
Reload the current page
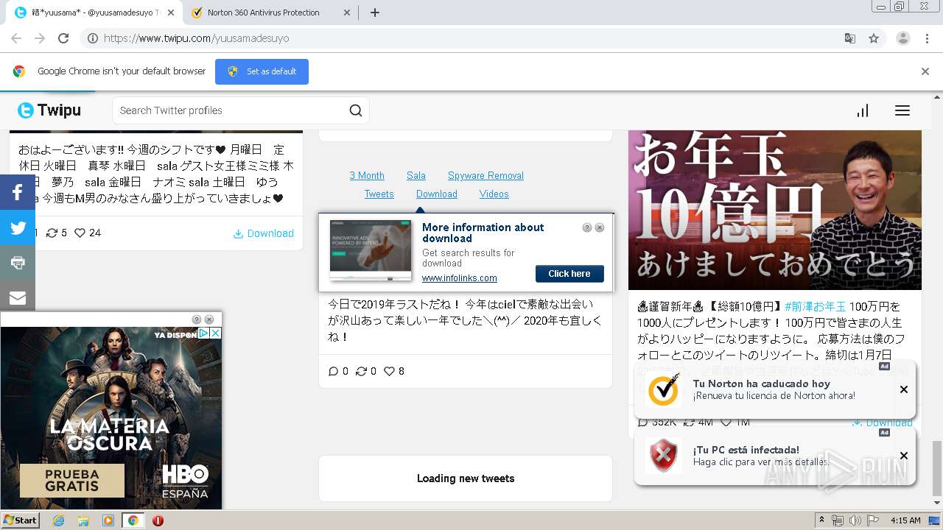click(x=63, y=38)
